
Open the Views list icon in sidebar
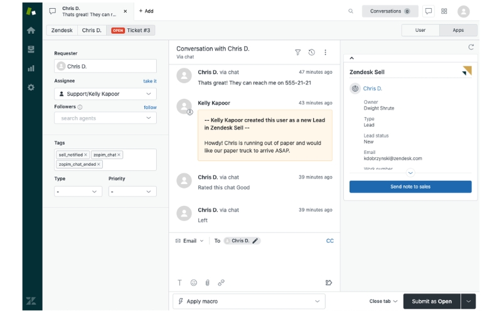click(x=31, y=49)
